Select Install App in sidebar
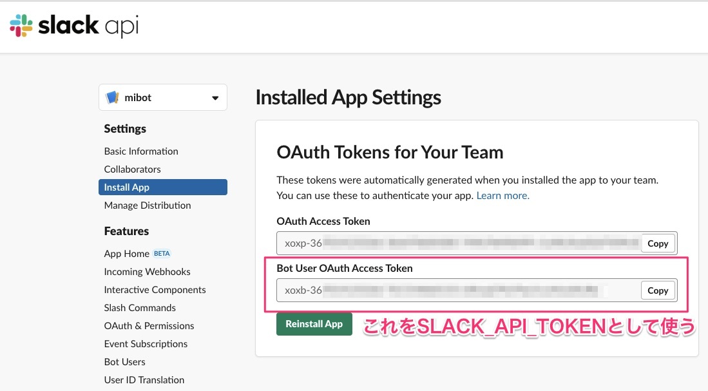The height and width of the screenshot is (391, 708). click(x=163, y=187)
